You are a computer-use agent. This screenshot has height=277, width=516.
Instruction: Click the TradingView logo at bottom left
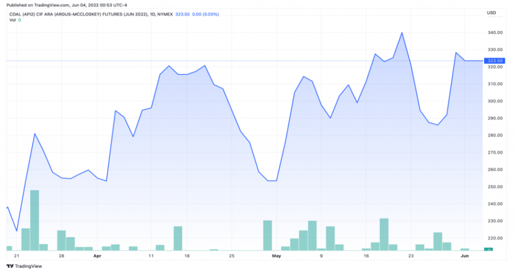pos(24,266)
